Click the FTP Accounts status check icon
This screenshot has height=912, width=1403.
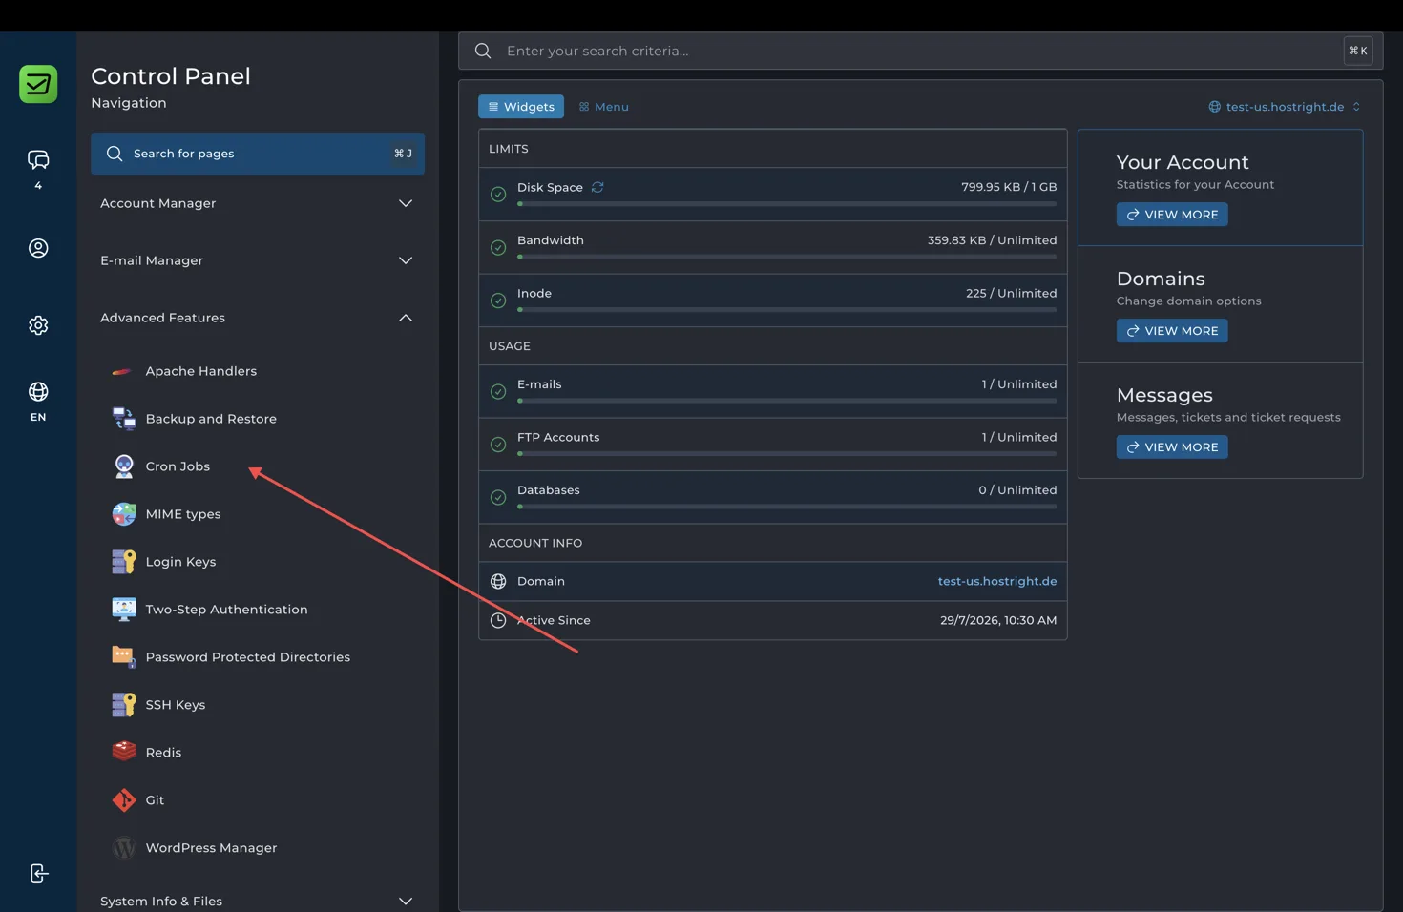(498, 445)
